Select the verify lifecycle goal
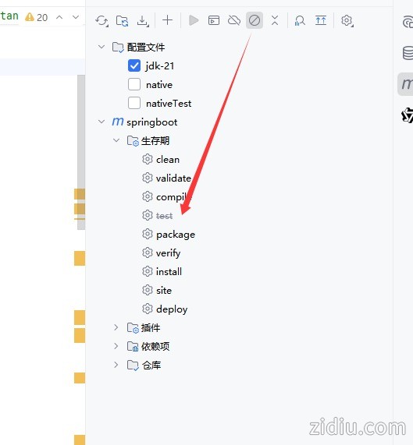 (x=169, y=253)
